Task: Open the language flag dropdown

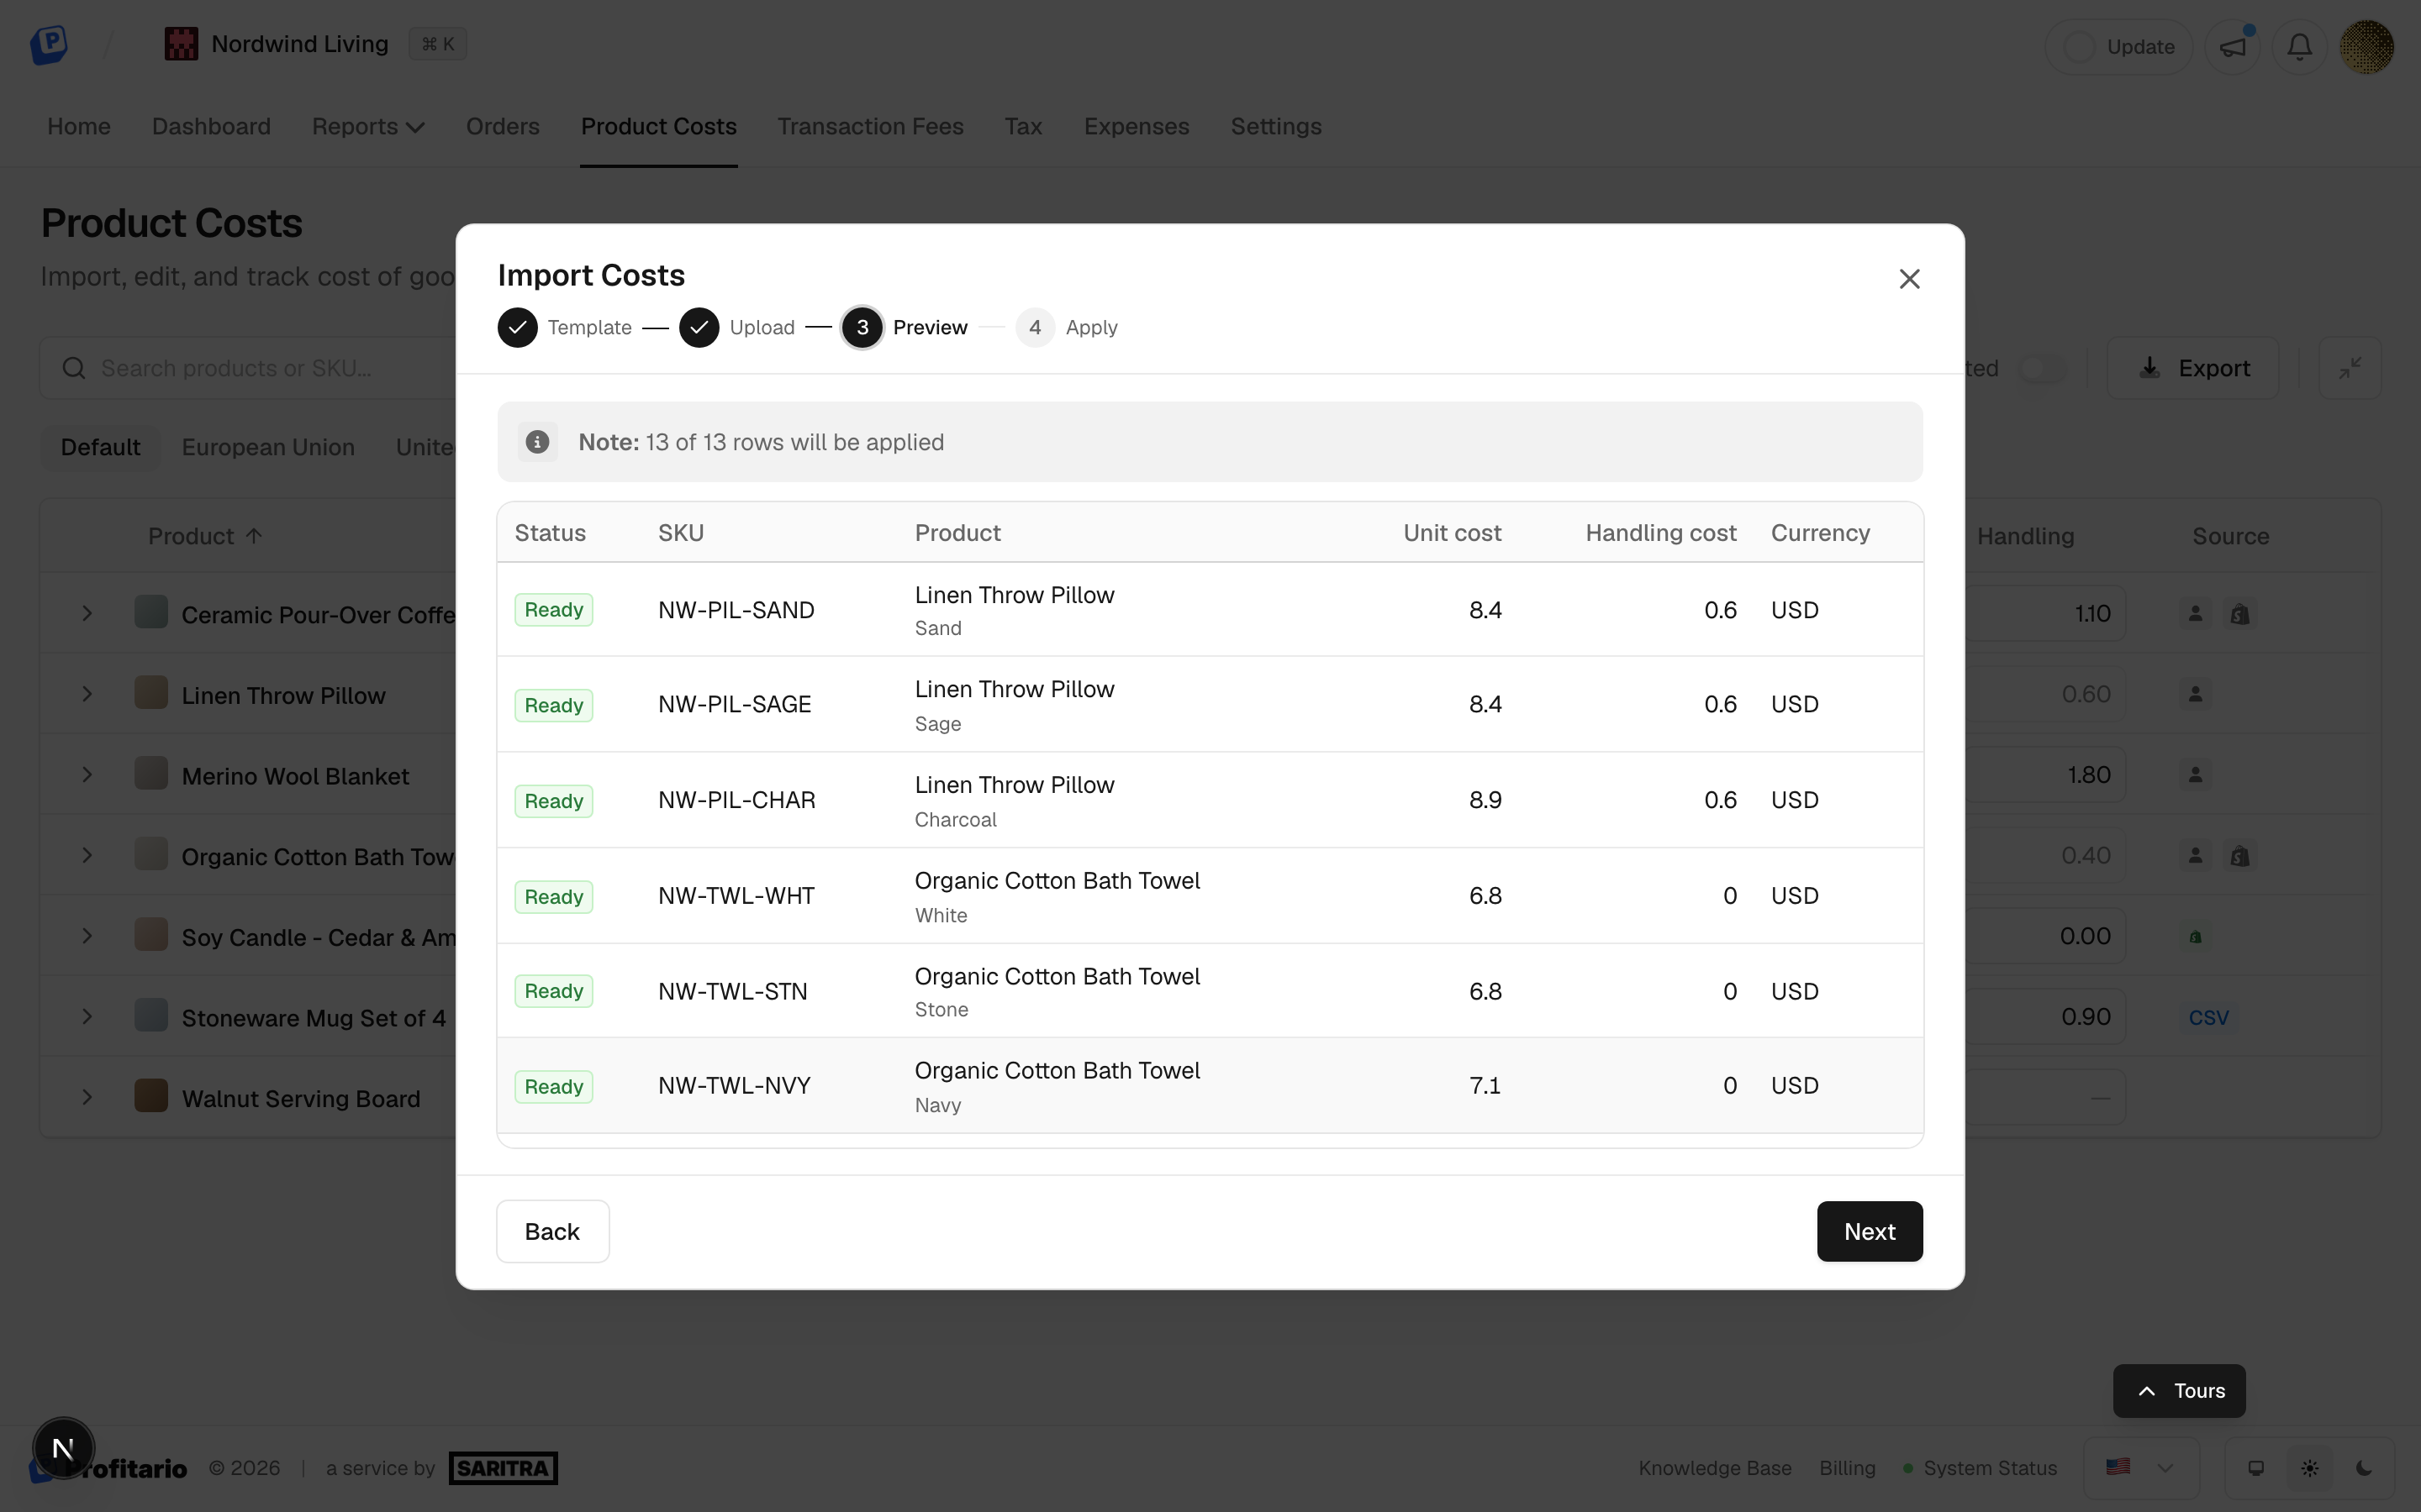Action: (2140, 1467)
